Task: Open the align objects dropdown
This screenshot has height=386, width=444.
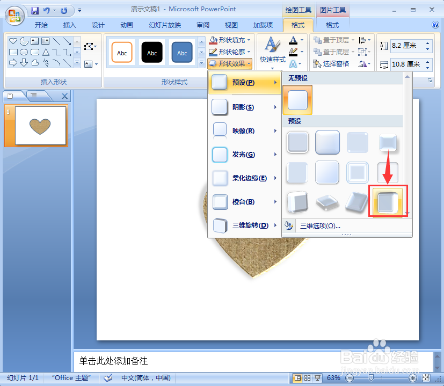Action: (365, 40)
